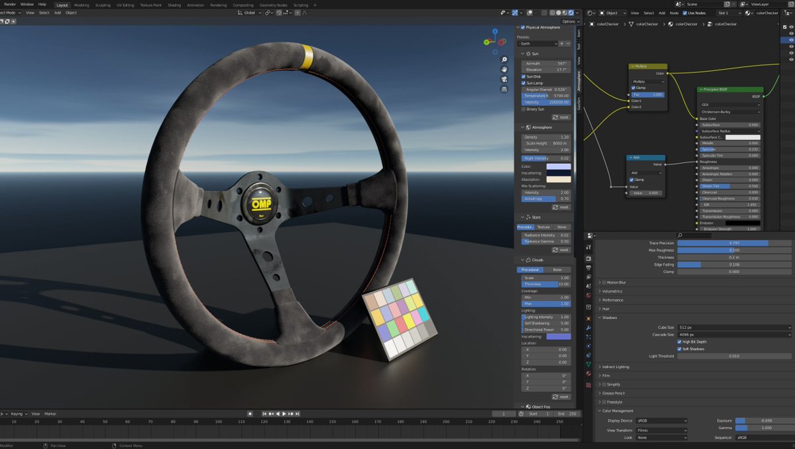
Task: Open the Material properties tab icon
Action: point(588,374)
